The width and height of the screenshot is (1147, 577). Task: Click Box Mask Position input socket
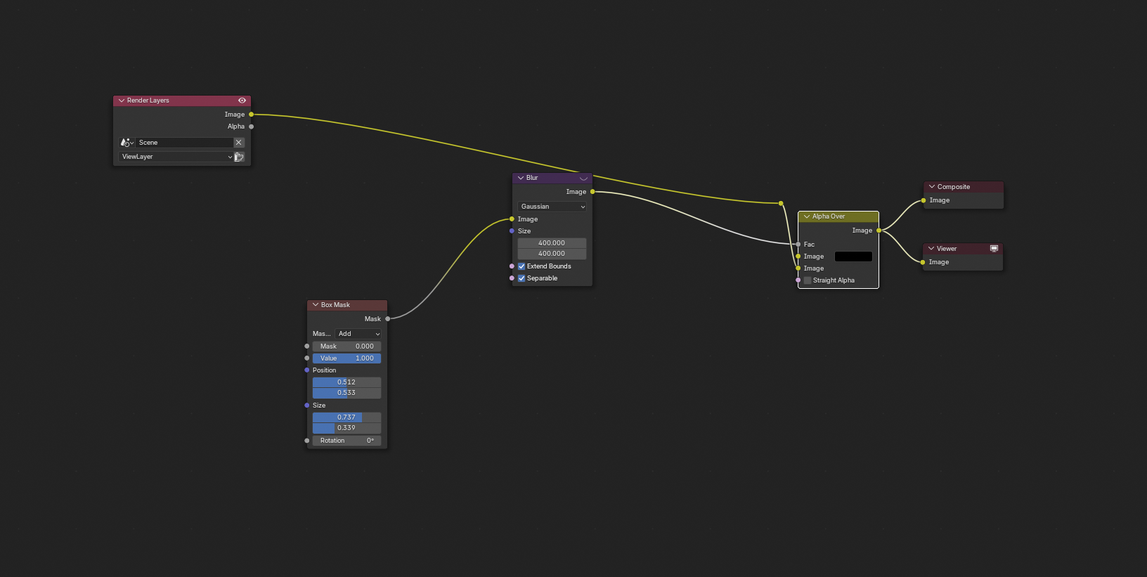(307, 370)
